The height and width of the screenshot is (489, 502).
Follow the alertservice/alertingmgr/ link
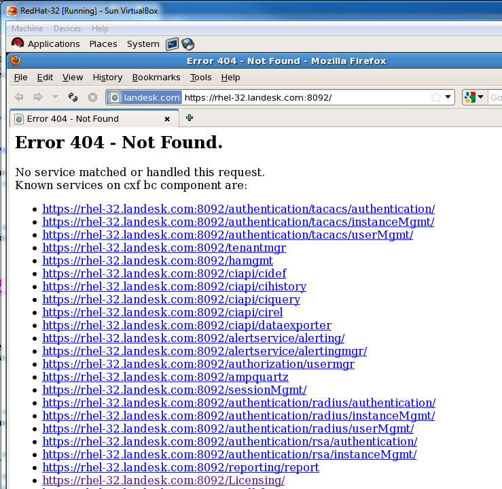204,351
